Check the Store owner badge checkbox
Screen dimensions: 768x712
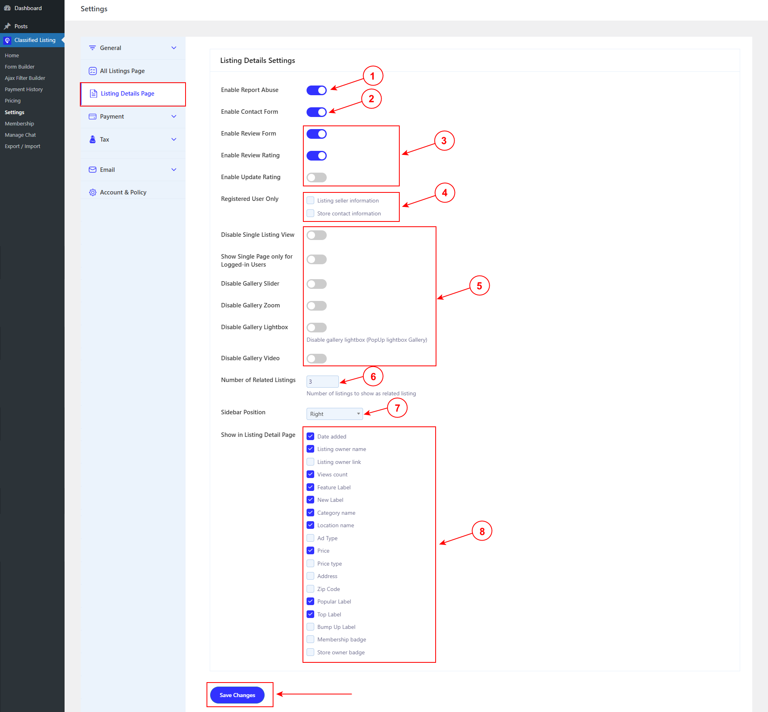point(311,652)
